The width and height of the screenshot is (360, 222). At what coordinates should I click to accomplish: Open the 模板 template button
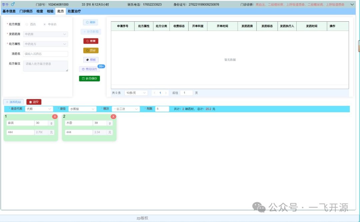91,60
